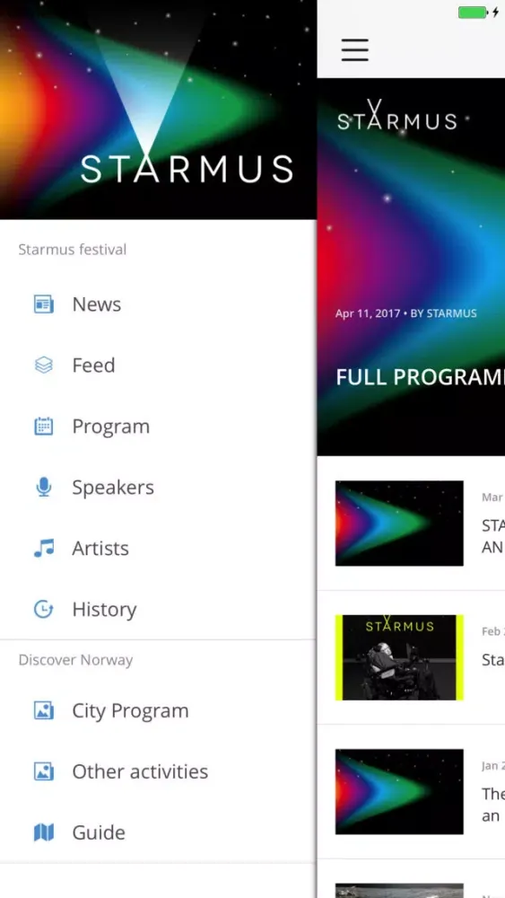Tap the Starmus festival section label
Image resolution: width=505 pixels, height=898 pixels.
[73, 249]
